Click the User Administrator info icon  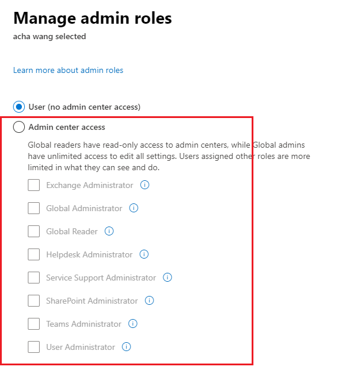pos(126,347)
